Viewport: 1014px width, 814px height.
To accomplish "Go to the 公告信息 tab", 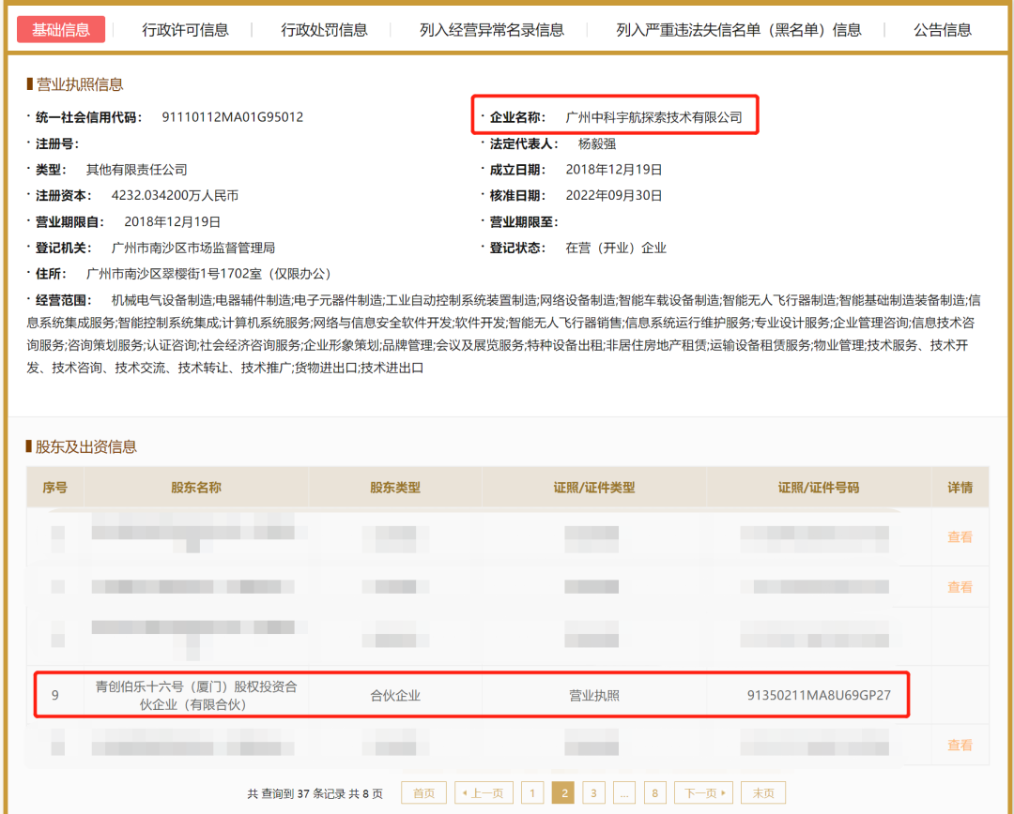I will (943, 30).
